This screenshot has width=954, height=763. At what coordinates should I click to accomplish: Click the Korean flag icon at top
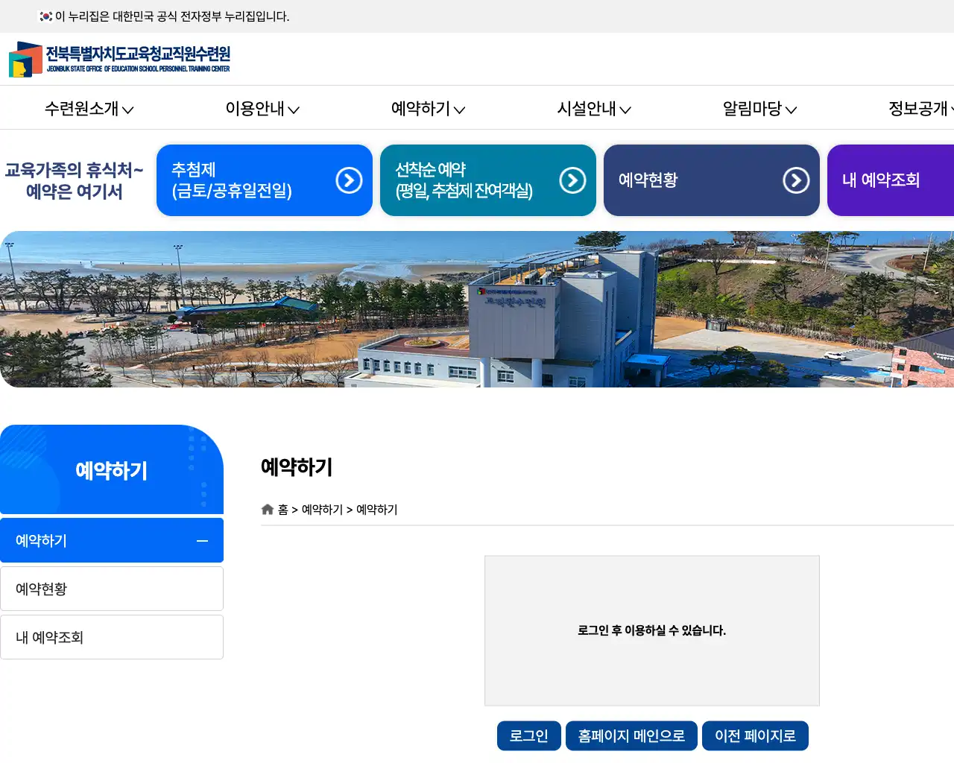click(45, 16)
